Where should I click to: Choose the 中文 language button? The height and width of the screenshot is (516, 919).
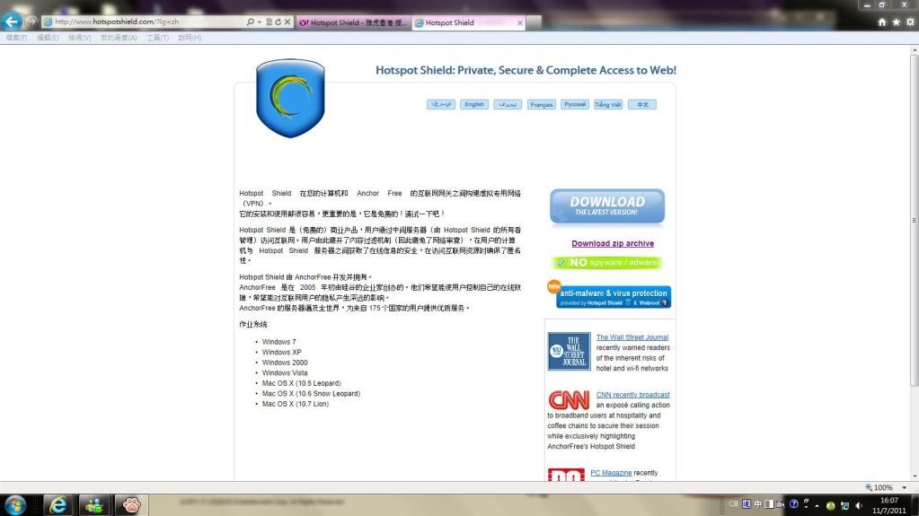point(642,104)
